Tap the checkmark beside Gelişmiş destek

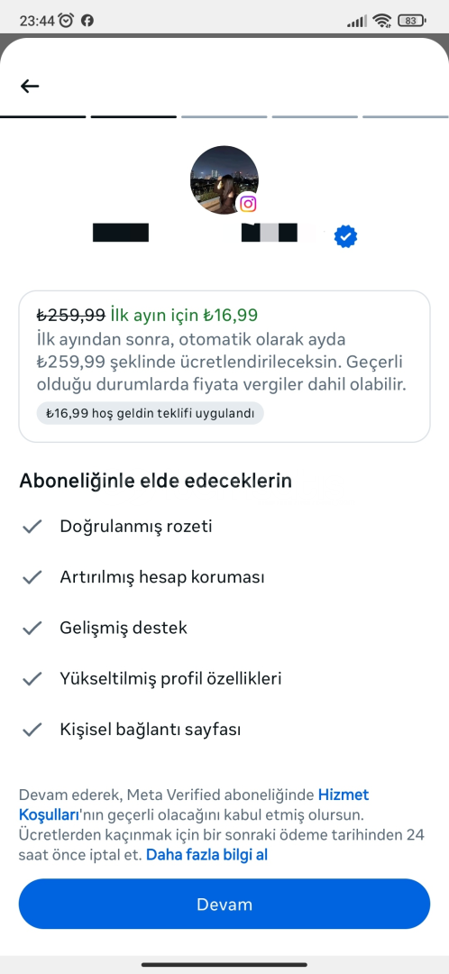(x=32, y=628)
